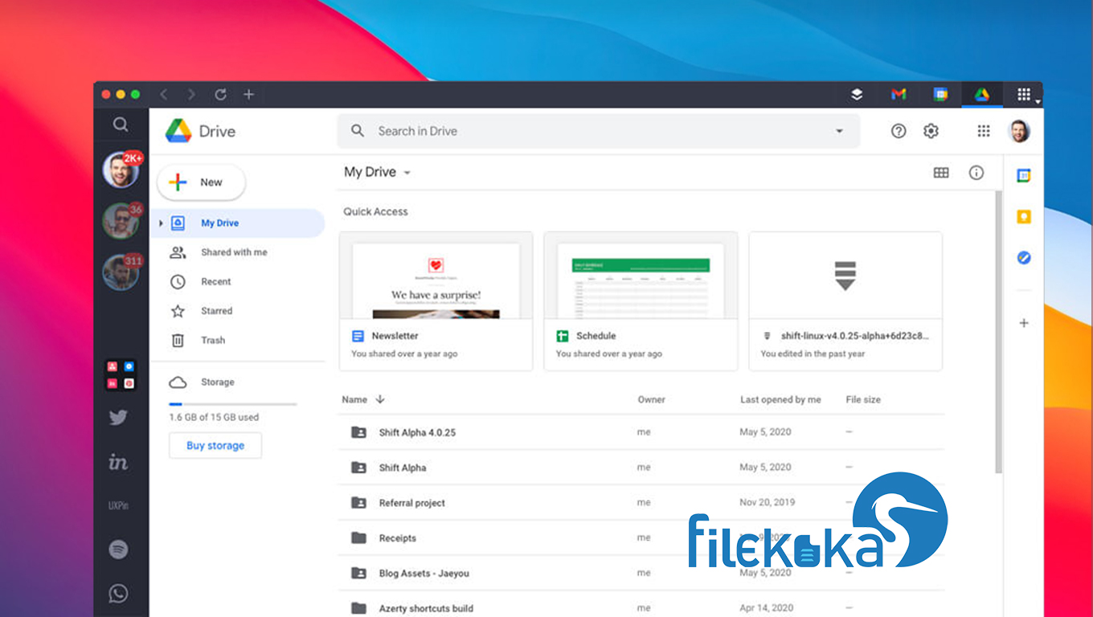
Task: Open the search icon in Shift sidebar
Action: [x=121, y=124]
